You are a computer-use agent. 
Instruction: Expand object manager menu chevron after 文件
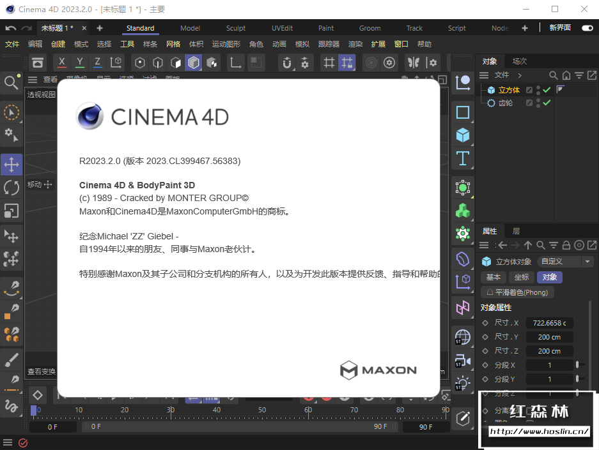tap(520, 75)
